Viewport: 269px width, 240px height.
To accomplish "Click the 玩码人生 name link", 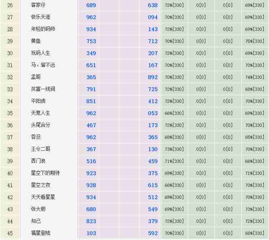I will pyautogui.click(x=40, y=53).
